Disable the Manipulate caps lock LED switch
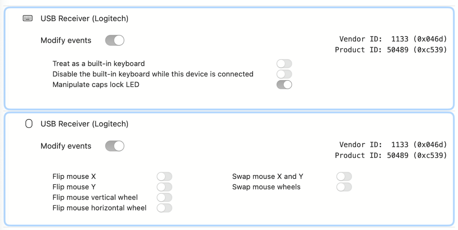 284,85
